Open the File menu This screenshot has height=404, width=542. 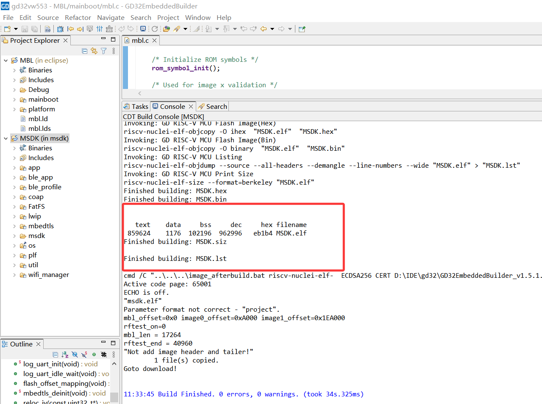[8, 17]
